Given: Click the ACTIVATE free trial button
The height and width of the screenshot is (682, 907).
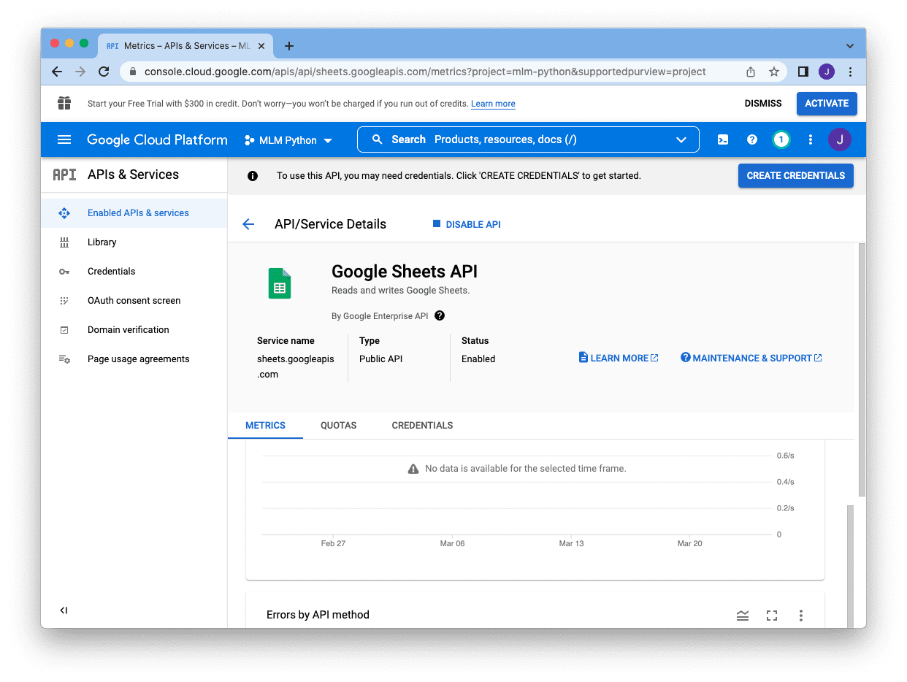Looking at the screenshot, I should (x=827, y=104).
